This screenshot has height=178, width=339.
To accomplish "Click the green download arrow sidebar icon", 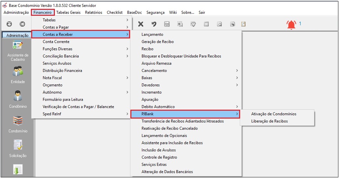I will tap(18, 169).
